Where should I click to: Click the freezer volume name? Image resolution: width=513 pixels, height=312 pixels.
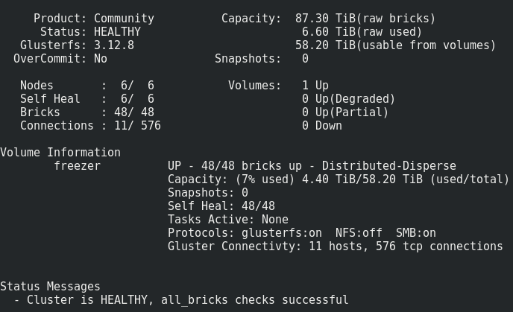(x=77, y=166)
